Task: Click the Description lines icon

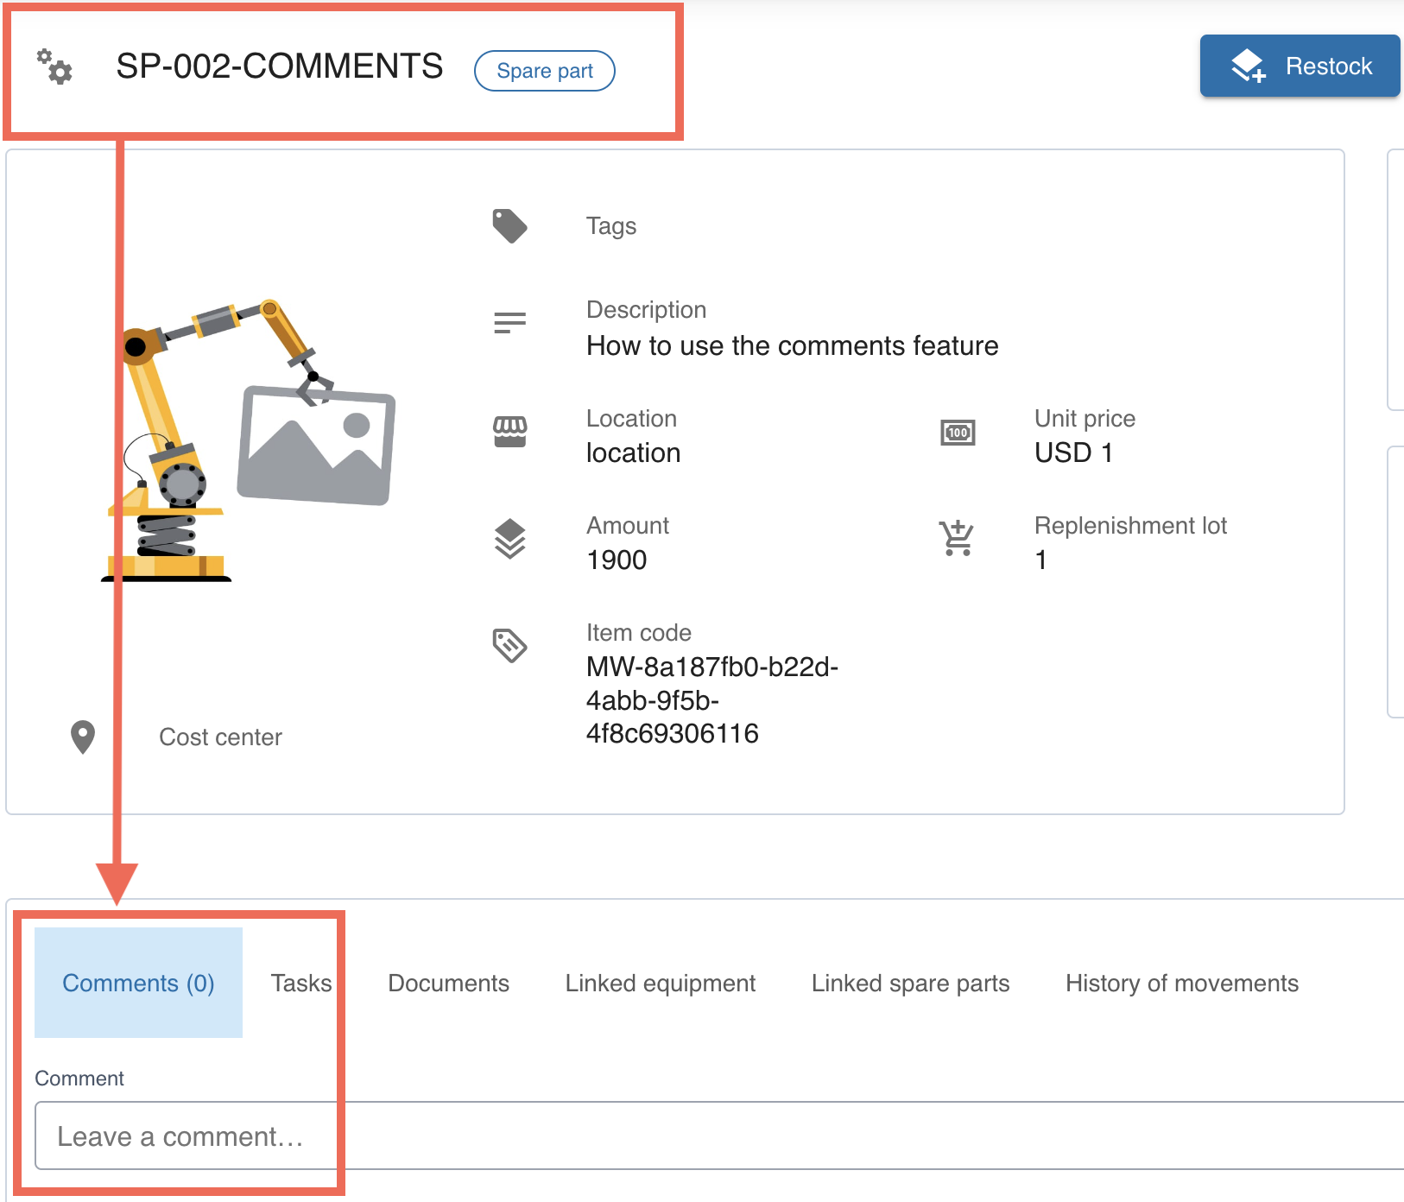Action: tap(509, 323)
